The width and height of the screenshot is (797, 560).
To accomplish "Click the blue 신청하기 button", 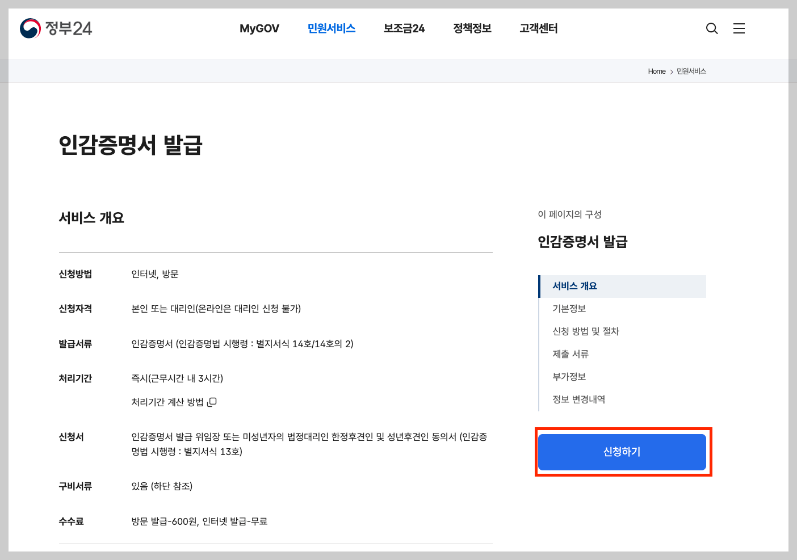I will click(622, 452).
